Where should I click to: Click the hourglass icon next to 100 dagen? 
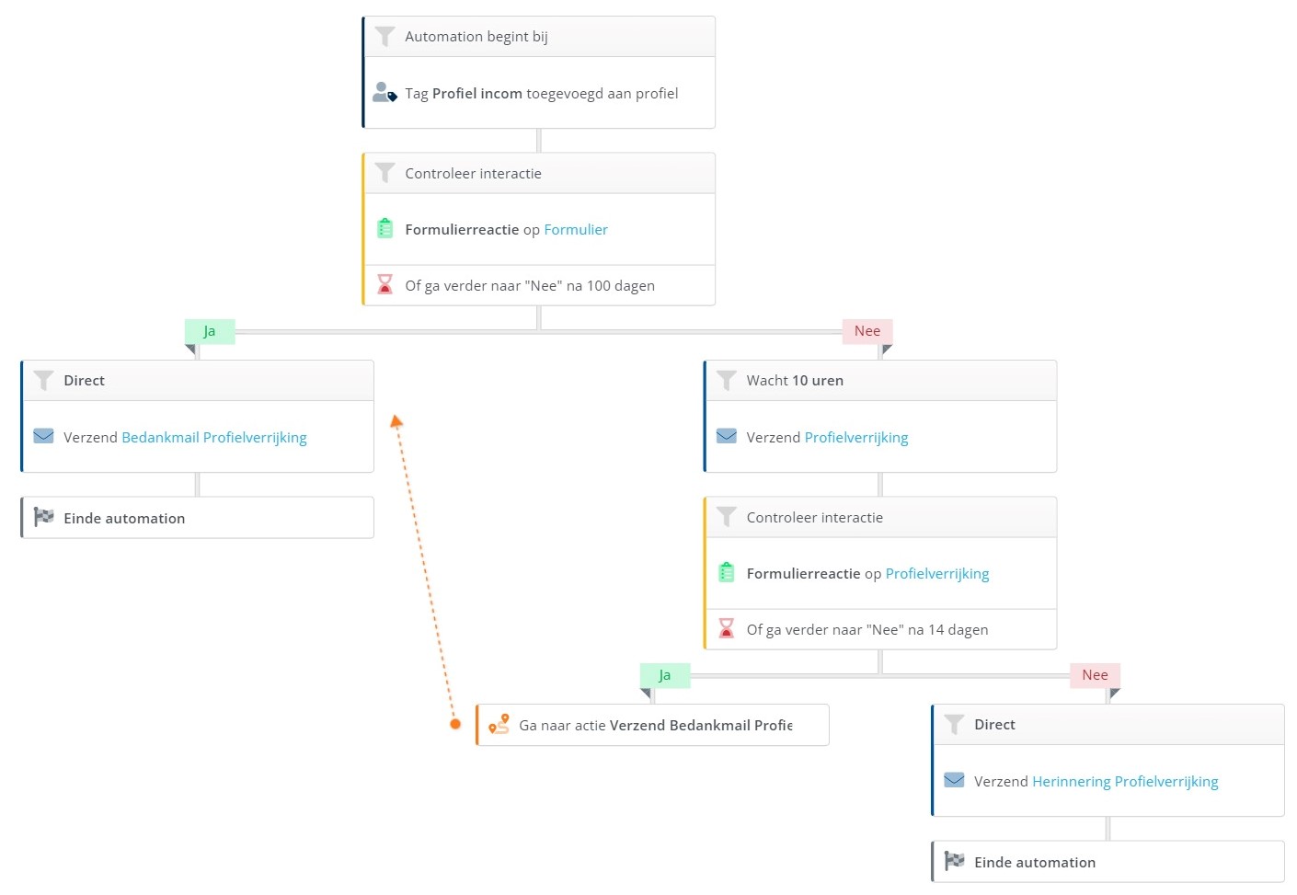click(385, 285)
